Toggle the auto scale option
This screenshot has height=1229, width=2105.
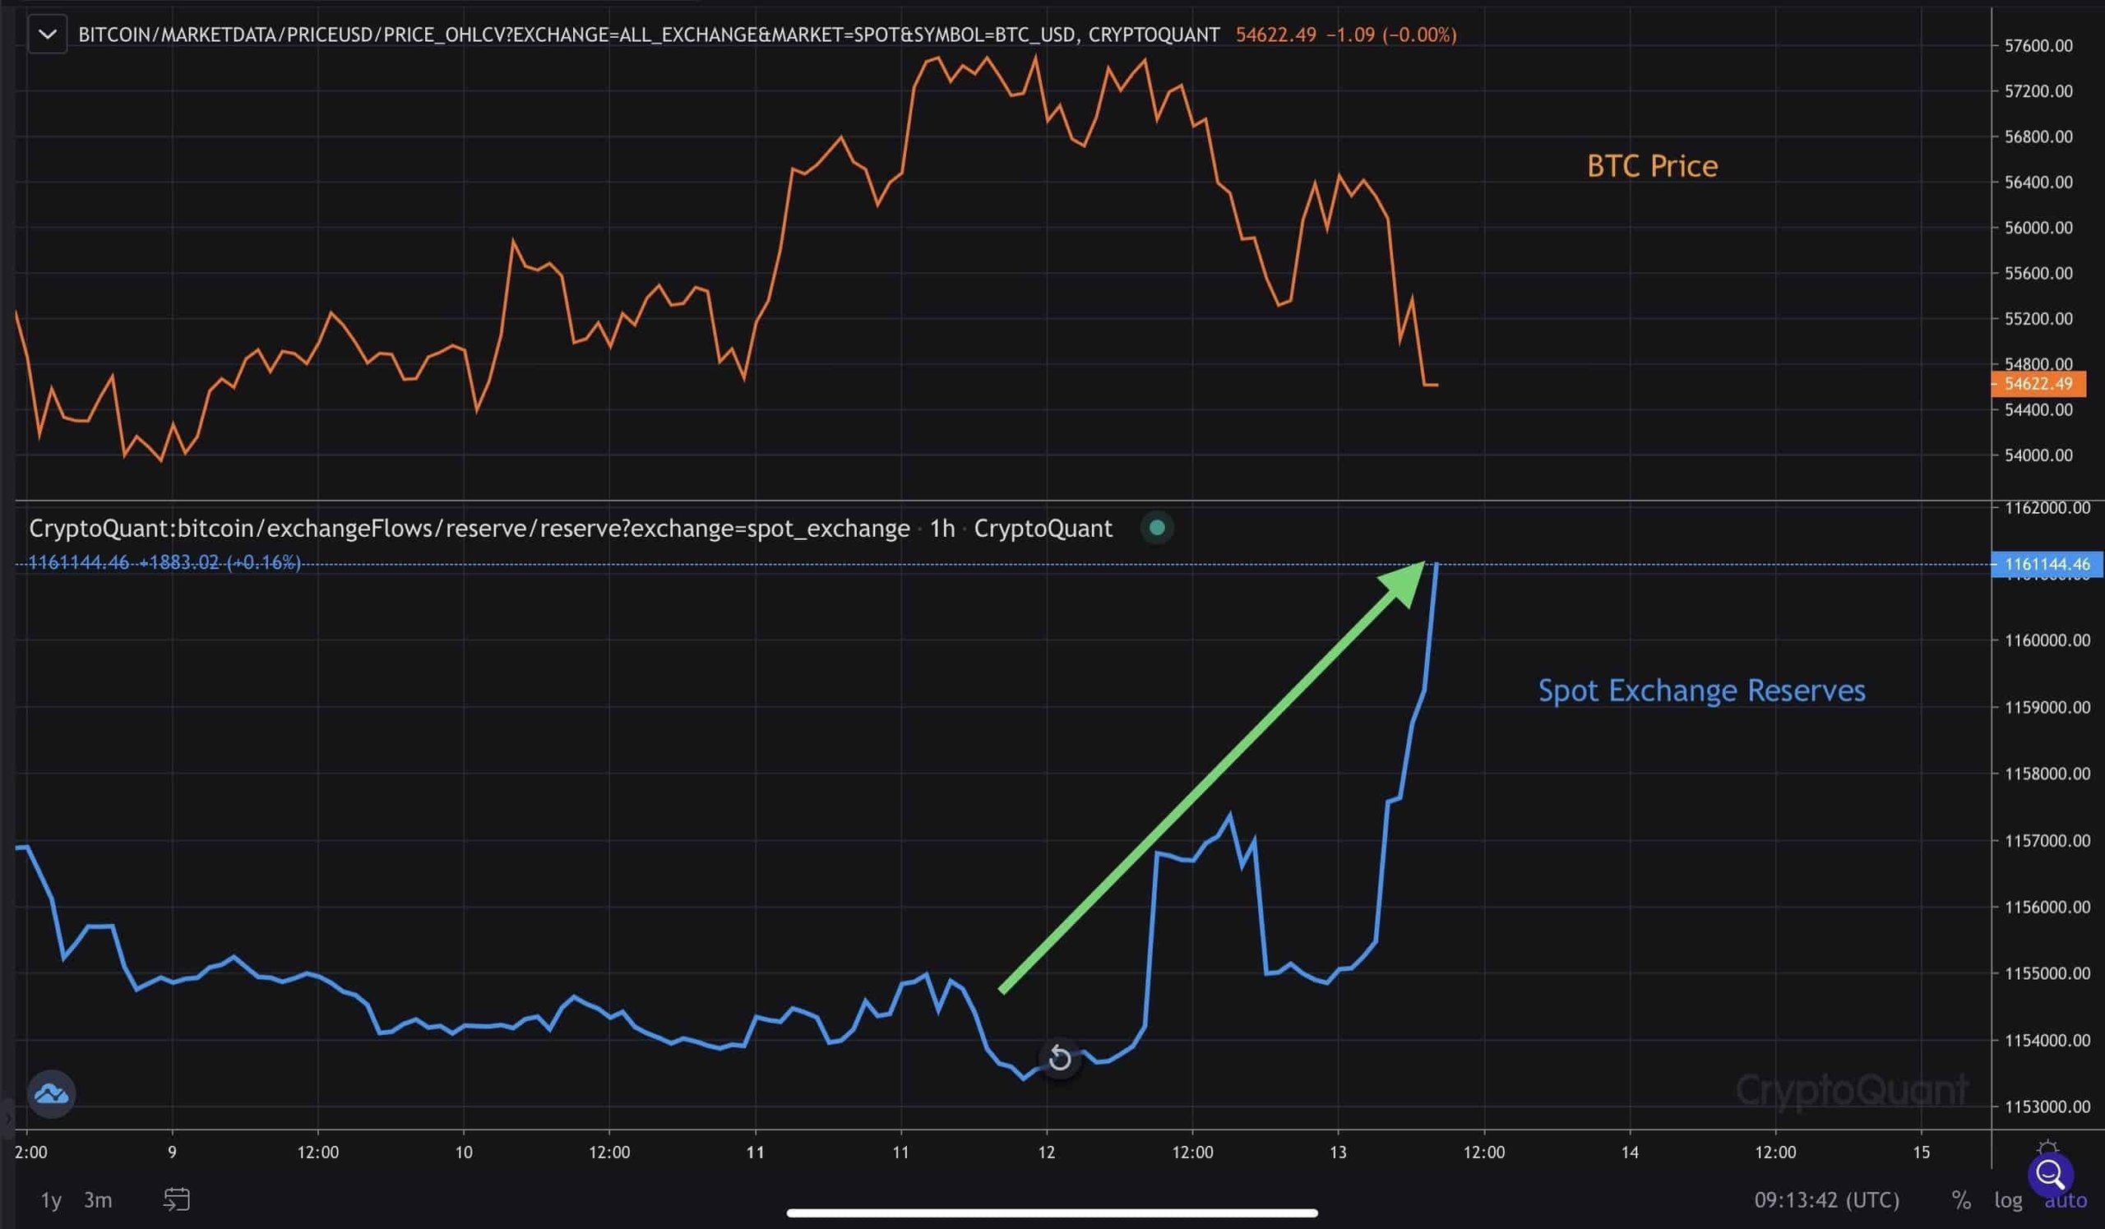coord(2075,1202)
